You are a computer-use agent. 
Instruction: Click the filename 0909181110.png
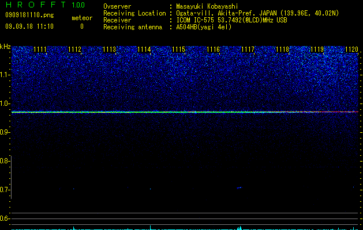pyautogui.click(x=29, y=15)
